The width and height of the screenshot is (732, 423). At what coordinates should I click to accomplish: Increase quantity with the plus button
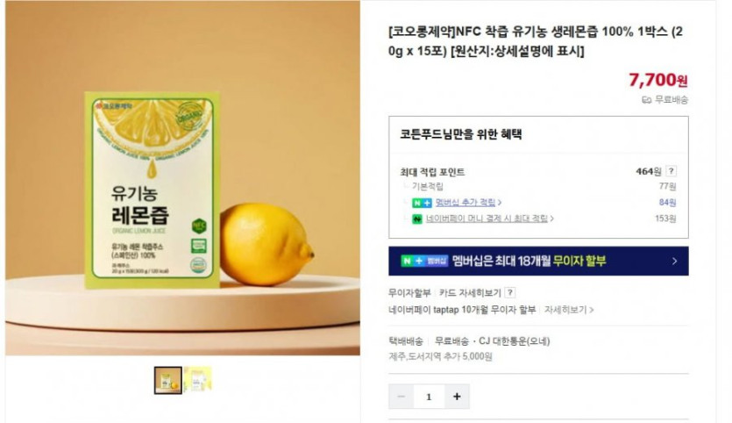(457, 397)
